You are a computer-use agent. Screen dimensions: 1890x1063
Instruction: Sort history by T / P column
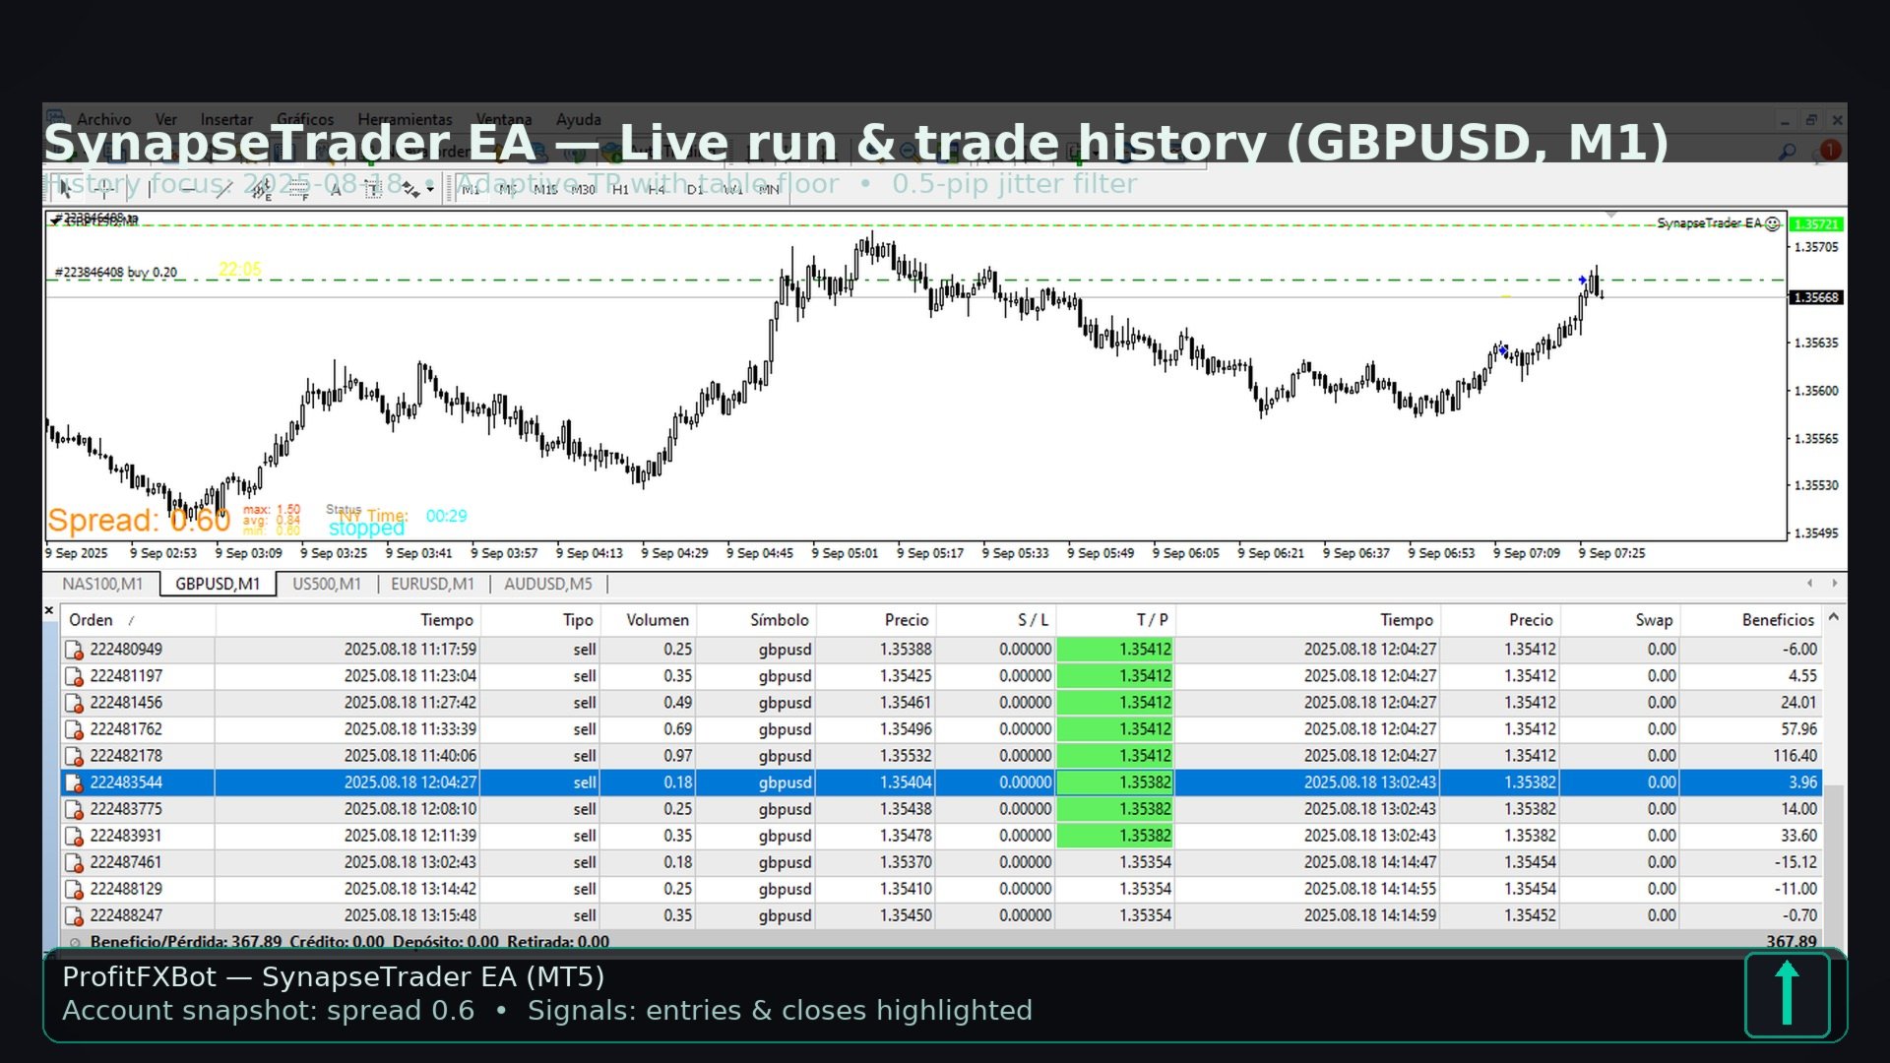click(1115, 620)
